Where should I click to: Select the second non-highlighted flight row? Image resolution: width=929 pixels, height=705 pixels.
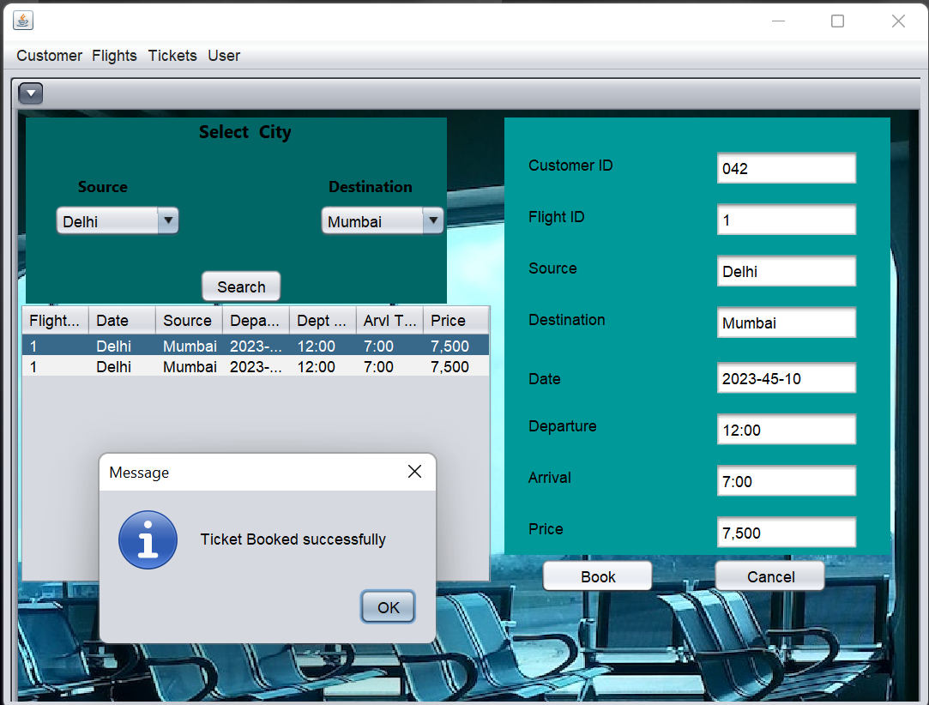point(256,367)
